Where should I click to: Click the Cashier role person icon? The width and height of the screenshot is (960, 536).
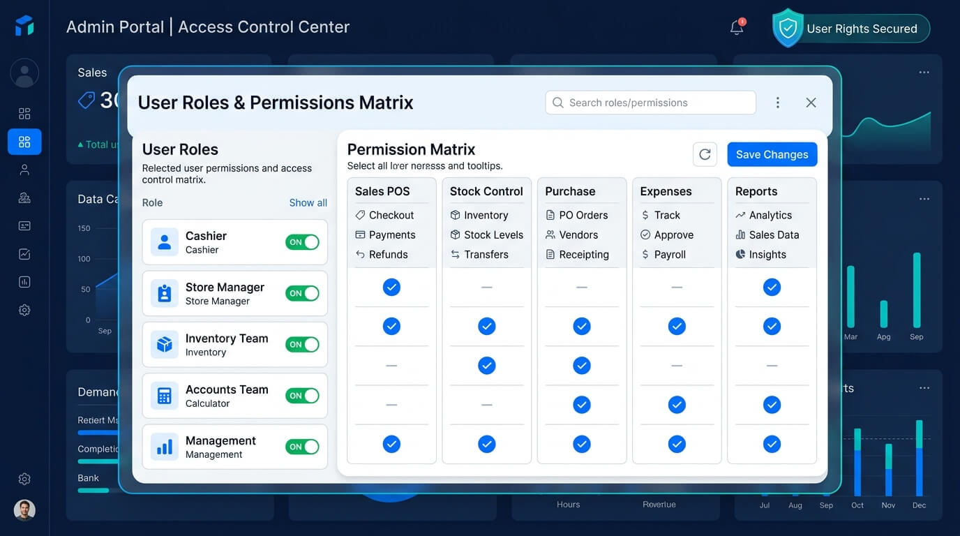165,242
